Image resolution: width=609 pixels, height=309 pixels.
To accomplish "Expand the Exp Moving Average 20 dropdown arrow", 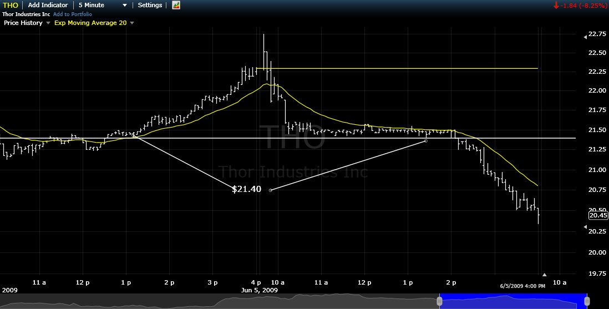I will (132, 23).
